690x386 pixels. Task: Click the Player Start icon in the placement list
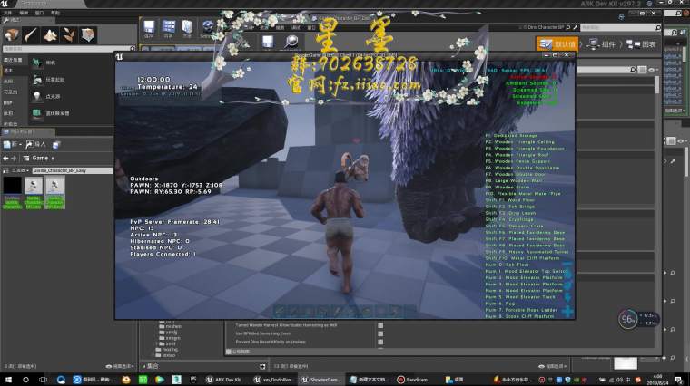click(x=37, y=80)
